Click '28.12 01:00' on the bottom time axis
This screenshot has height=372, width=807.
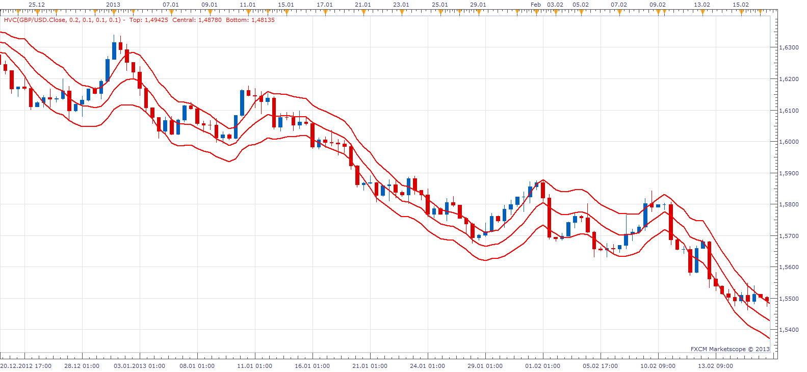tap(82, 366)
